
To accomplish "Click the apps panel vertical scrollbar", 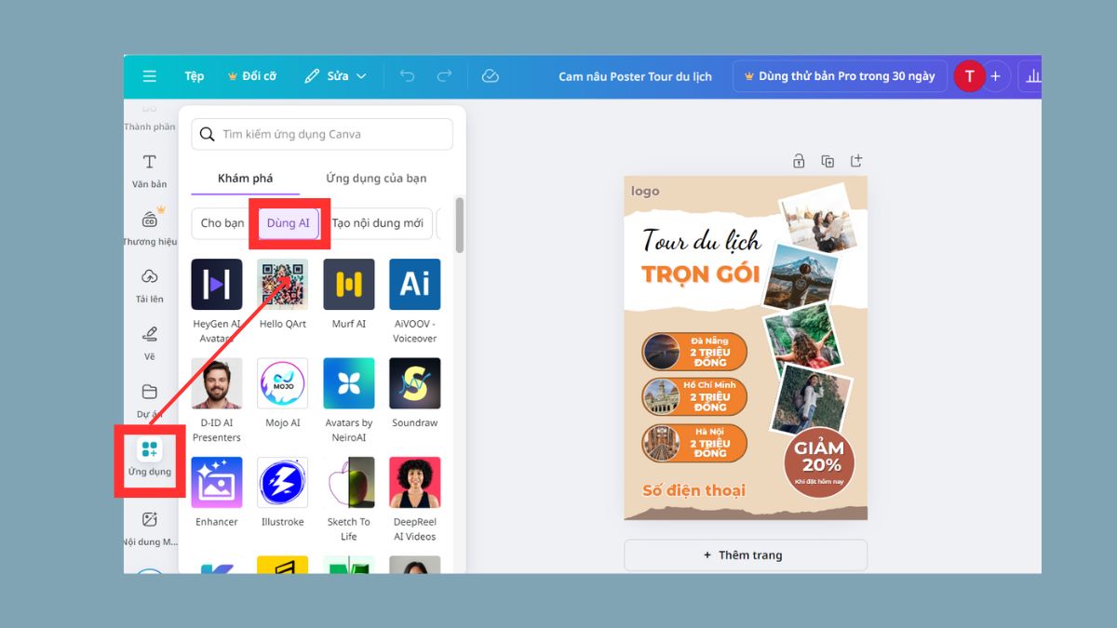I will (x=459, y=225).
